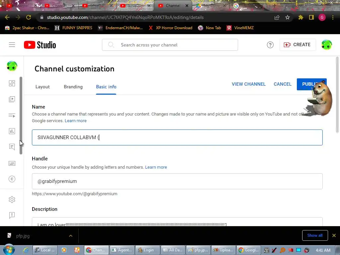Click the account avatar in Studio header

327,45
